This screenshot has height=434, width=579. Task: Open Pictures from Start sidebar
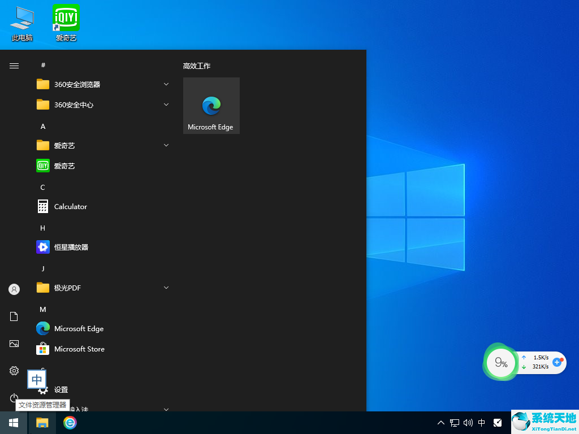[14, 344]
